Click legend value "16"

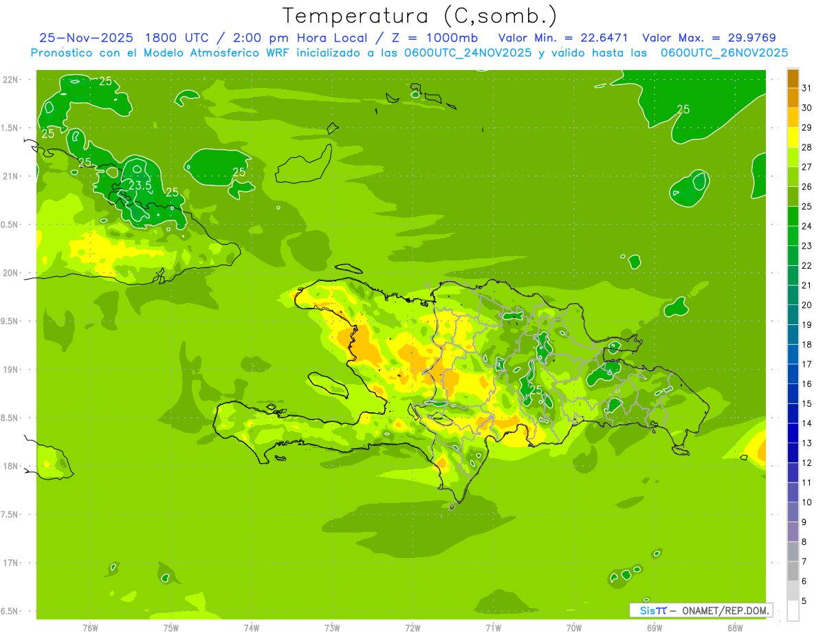pyautogui.click(x=807, y=384)
